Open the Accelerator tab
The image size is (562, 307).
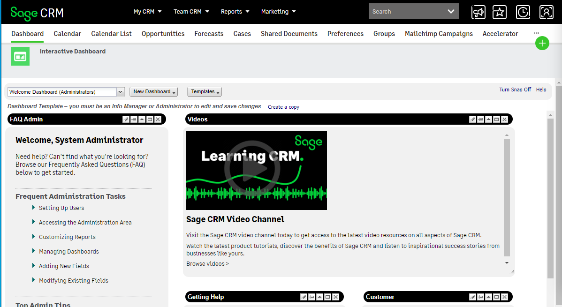click(500, 34)
